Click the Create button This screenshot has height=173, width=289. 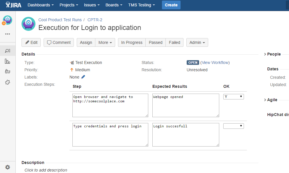click(171, 5)
